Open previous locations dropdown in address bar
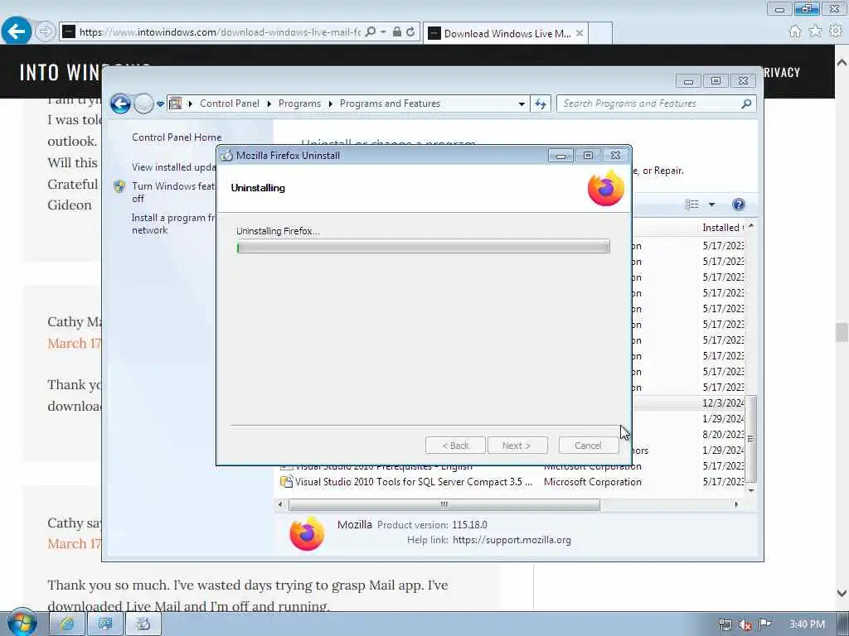 point(522,104)
